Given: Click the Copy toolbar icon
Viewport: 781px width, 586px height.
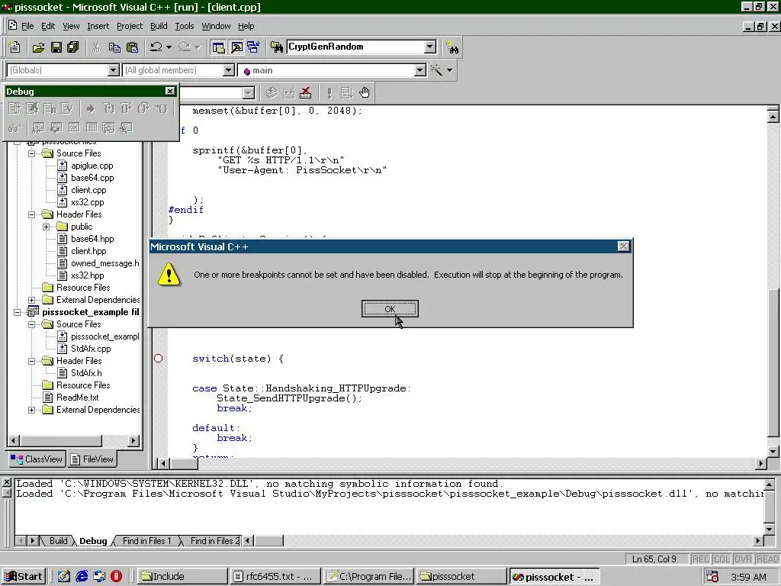Looking at the screenshot, I should pos(114,47).
